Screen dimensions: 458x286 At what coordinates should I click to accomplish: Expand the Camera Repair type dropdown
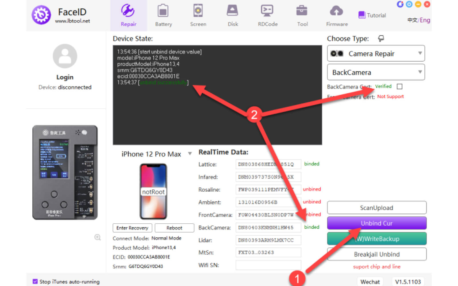pyautogui.click(x=376, y=53)
